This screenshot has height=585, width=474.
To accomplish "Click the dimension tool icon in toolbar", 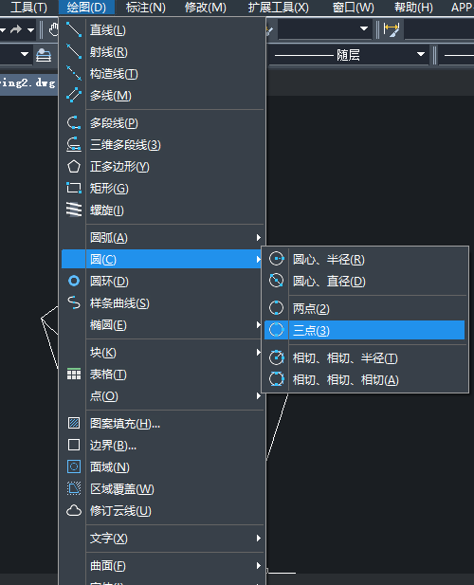I will coord(392,29).
